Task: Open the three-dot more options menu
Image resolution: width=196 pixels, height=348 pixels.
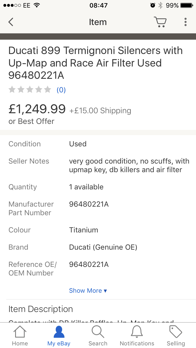Action: pyautogui.click(x=185, y=22)
